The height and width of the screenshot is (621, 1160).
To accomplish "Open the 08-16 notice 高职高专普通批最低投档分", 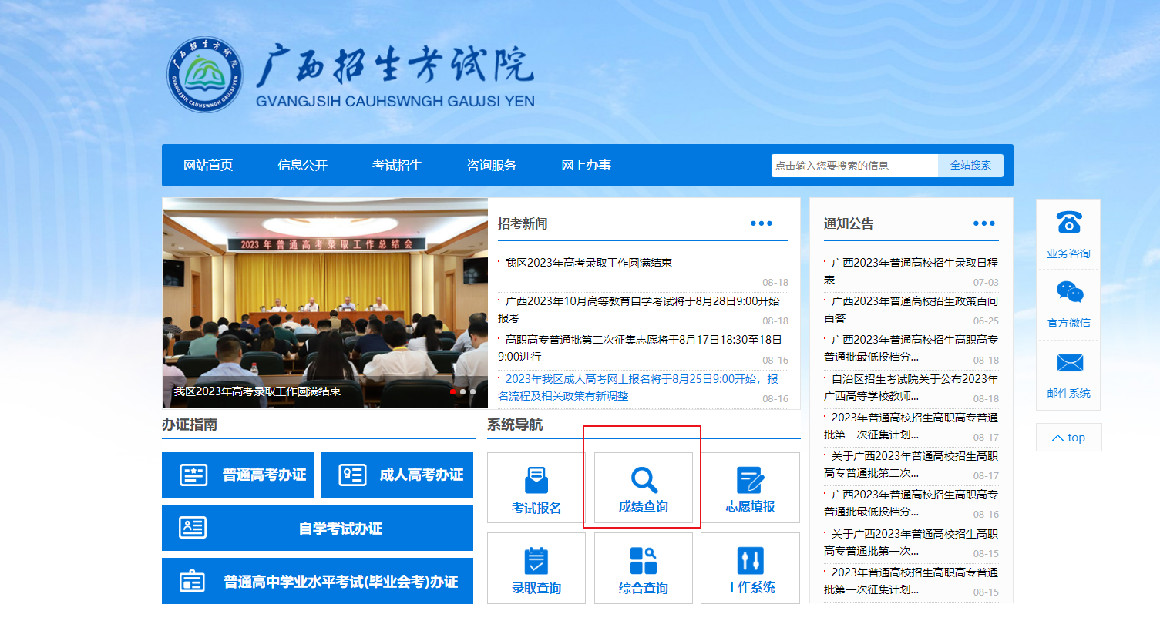I will 911,503.
